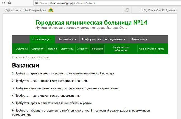Viewport: 181px width, 119px height.
Task: Click vacancy 6 уборщик гнойной хирургии
Action: (81, 113)
